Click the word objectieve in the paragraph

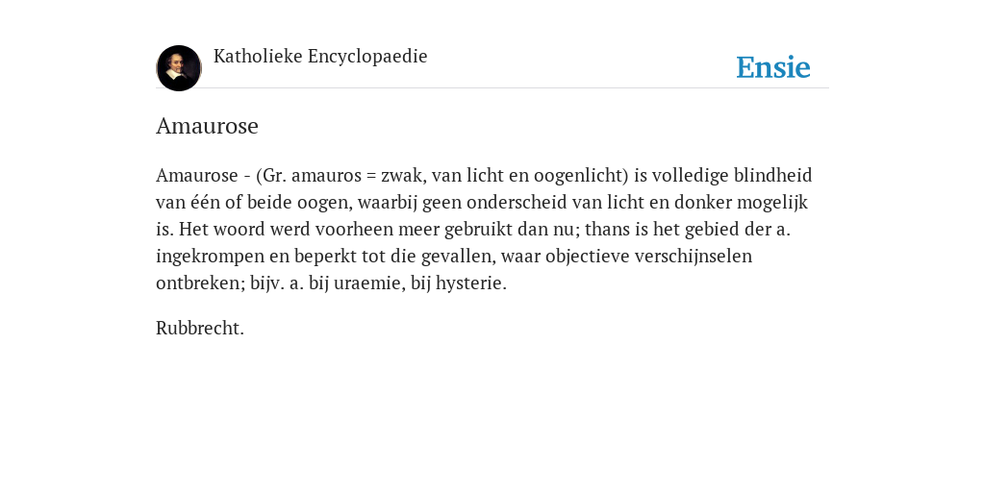[x=587, y=257]
